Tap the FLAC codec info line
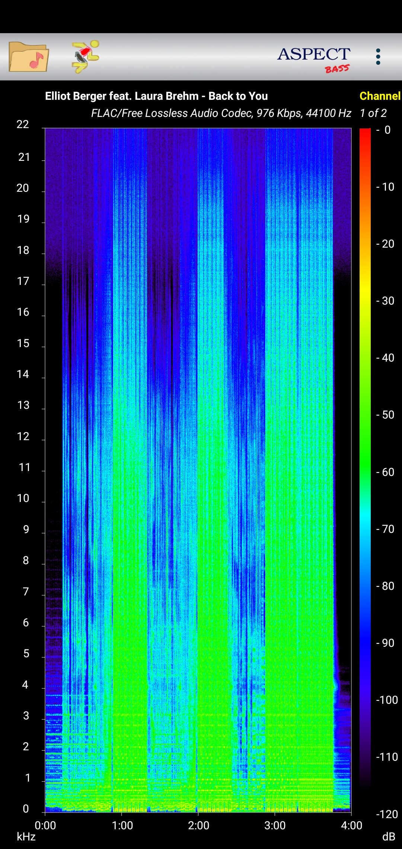 (x=221, y=113)
